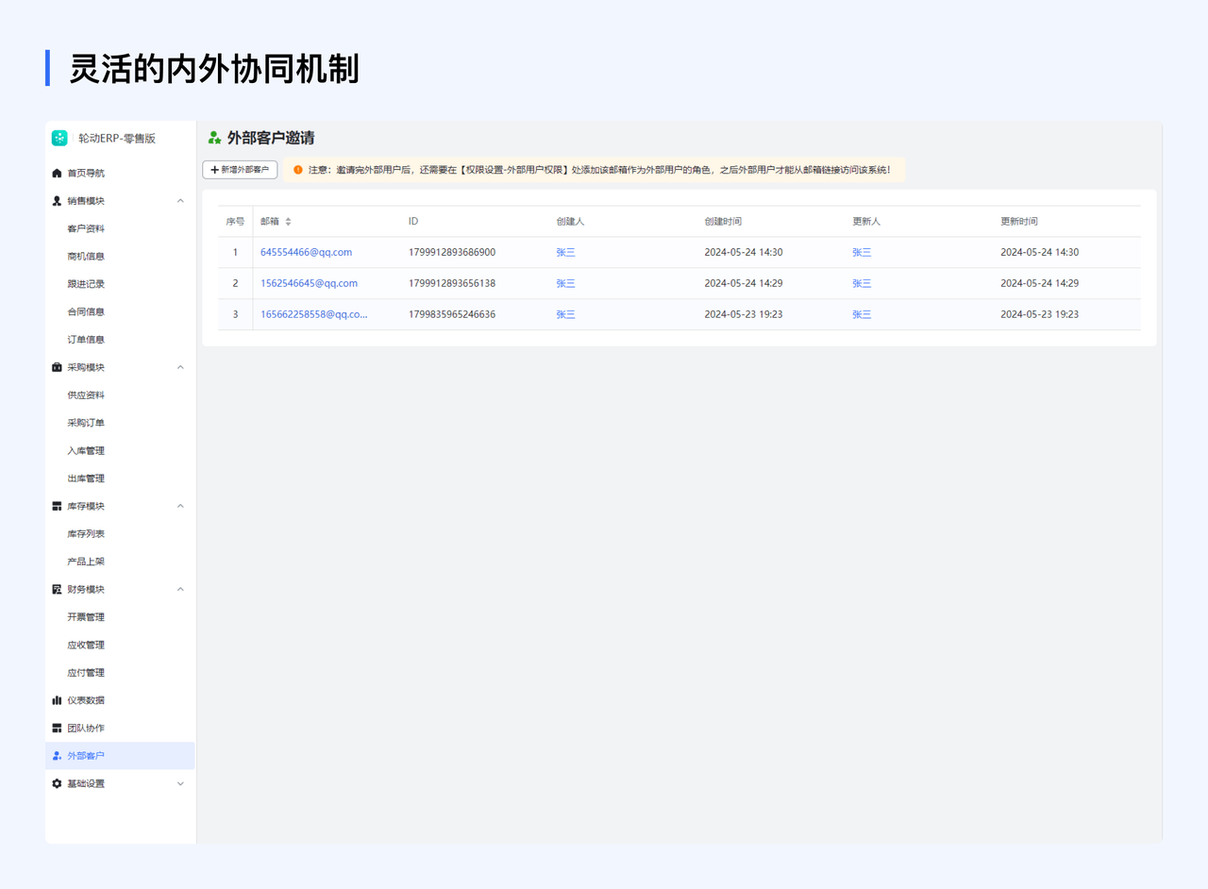Screen dimensions: 1208x889
Task: Click 更新时间 cell 2024-05-24 14:29
Action: (x=1039, y=283)
